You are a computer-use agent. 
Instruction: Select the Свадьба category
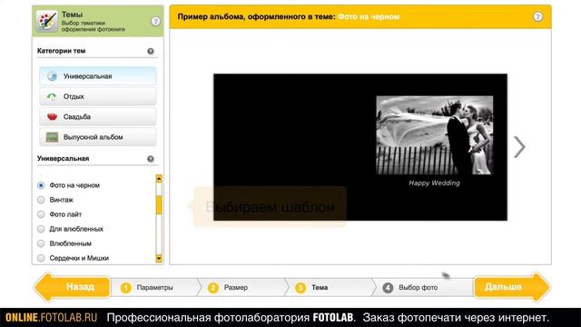(98, 117)
